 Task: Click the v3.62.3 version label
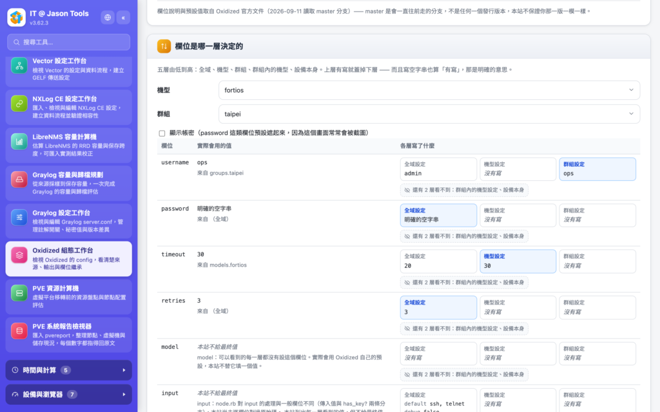39,23
